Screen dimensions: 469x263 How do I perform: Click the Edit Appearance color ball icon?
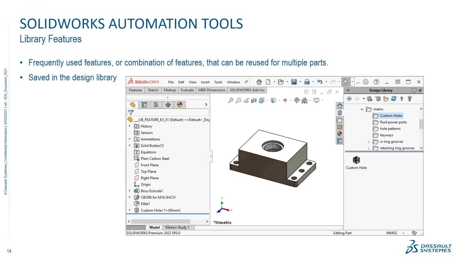[297, 100]
